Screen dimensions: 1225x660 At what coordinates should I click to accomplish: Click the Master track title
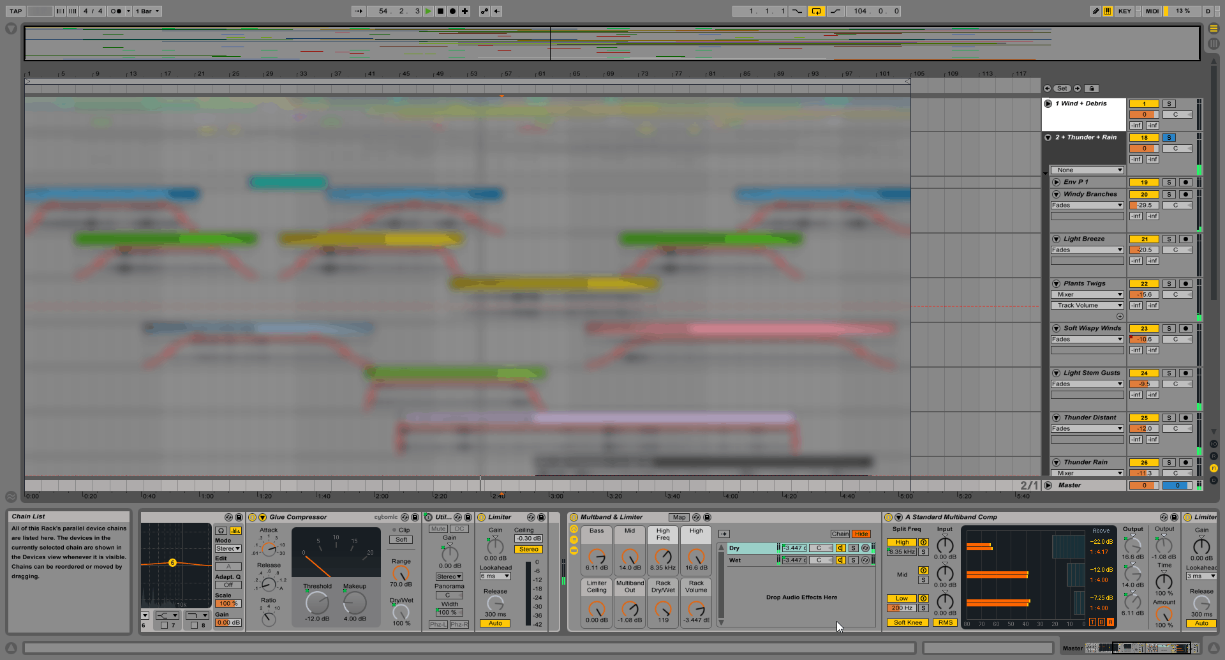[1070, 485]
